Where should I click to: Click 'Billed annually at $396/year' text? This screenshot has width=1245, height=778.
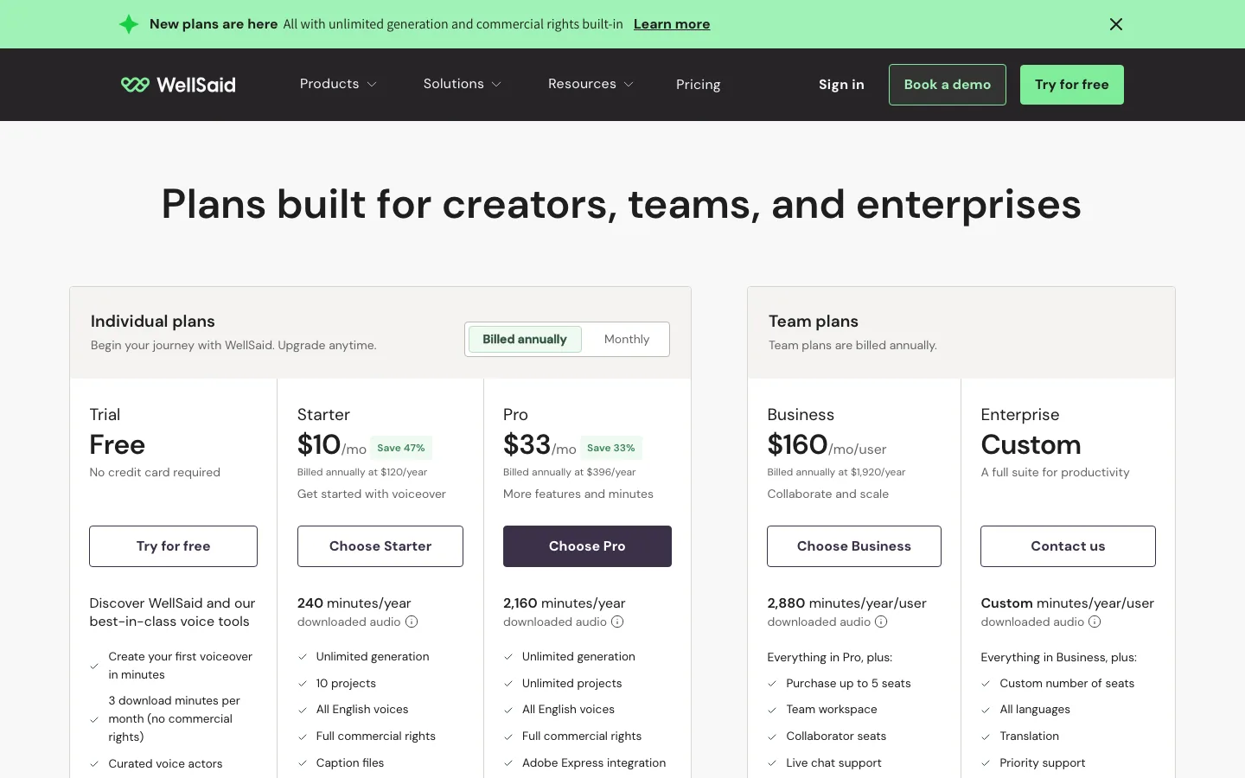coord(569,472)
